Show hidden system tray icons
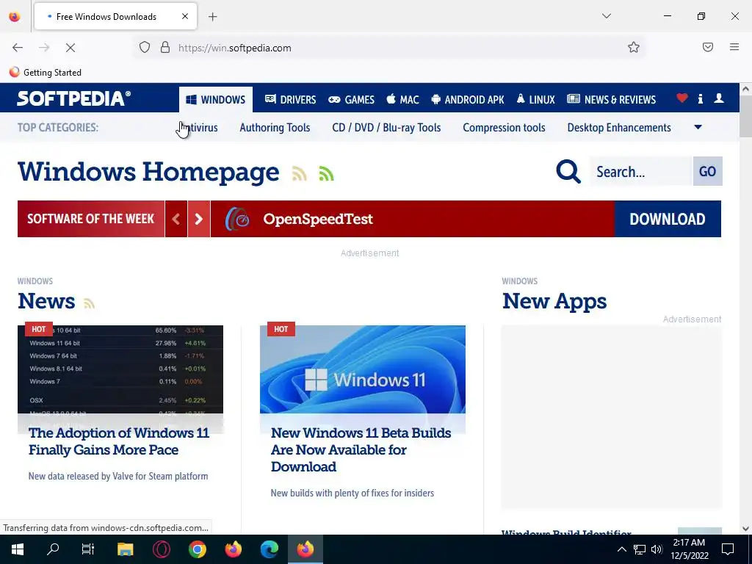The image size is (752, 564). (621, 549)
